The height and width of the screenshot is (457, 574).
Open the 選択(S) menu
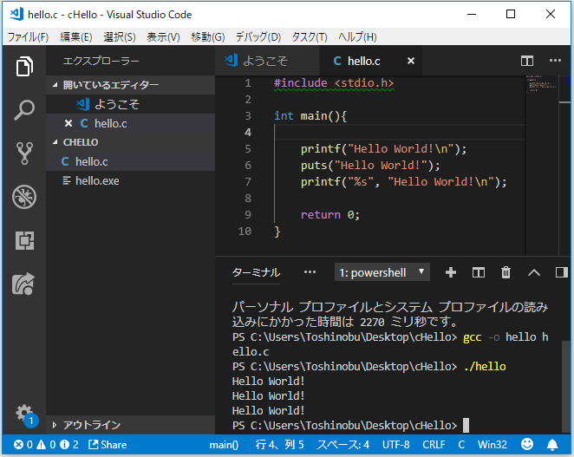[120, 37]
